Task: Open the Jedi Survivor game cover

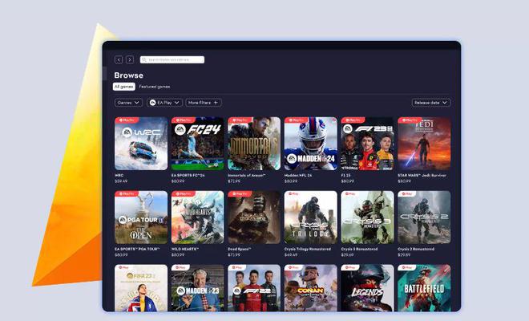Action: (424, 144)
